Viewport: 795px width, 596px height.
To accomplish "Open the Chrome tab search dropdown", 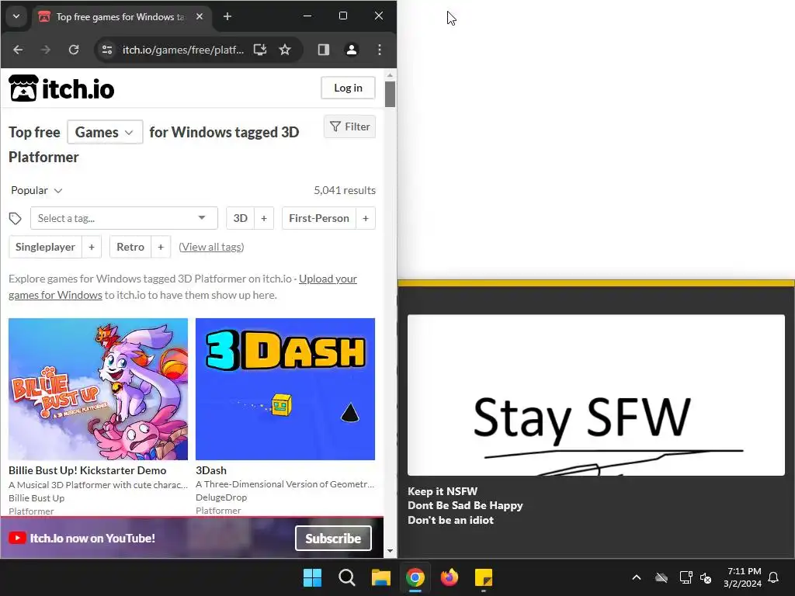I will click(16, 16).
